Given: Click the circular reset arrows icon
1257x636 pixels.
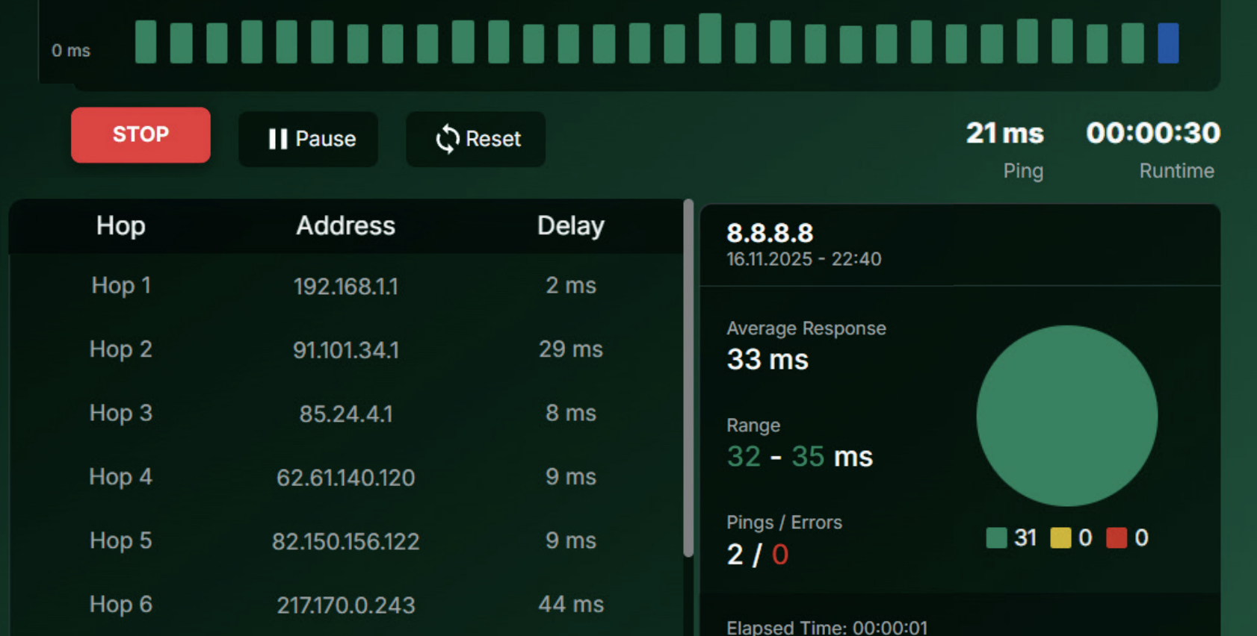Looking at the screenshot, I should click(x=447, y=139).
